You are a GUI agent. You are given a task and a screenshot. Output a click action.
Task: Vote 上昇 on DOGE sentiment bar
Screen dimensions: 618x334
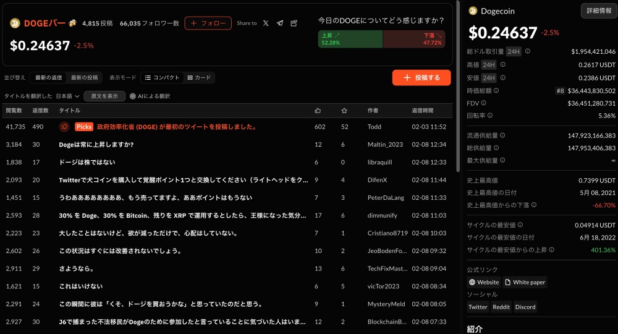point(350,39)
